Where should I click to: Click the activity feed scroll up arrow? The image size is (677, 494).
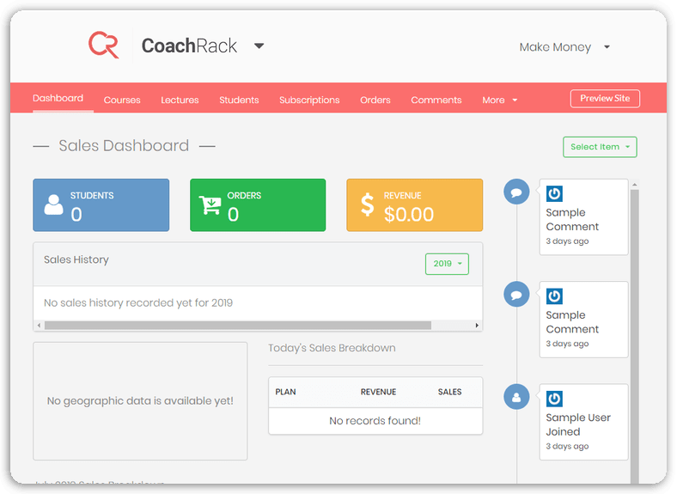[634, 185]
